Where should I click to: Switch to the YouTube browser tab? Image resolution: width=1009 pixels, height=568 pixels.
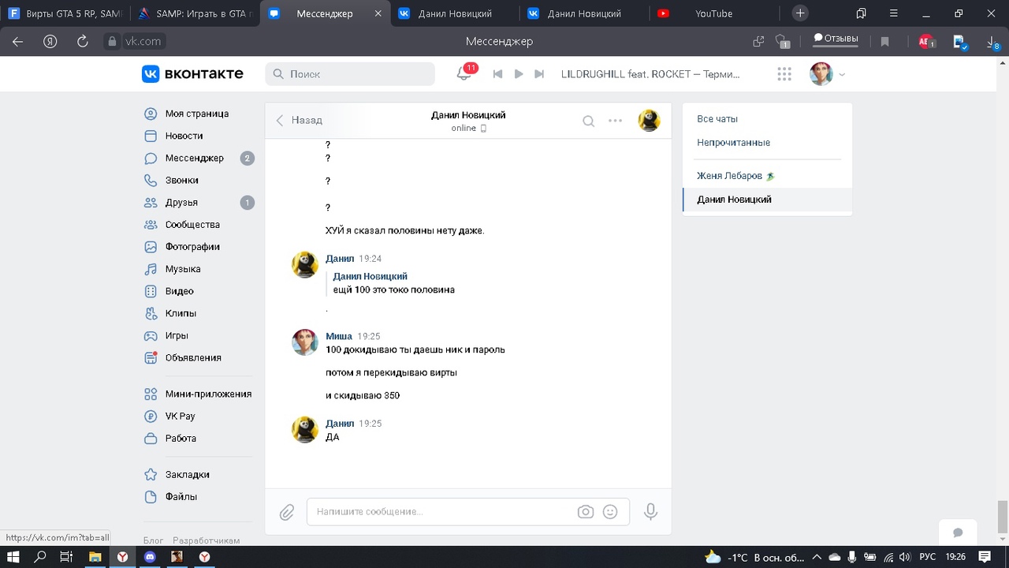[713, 13]
